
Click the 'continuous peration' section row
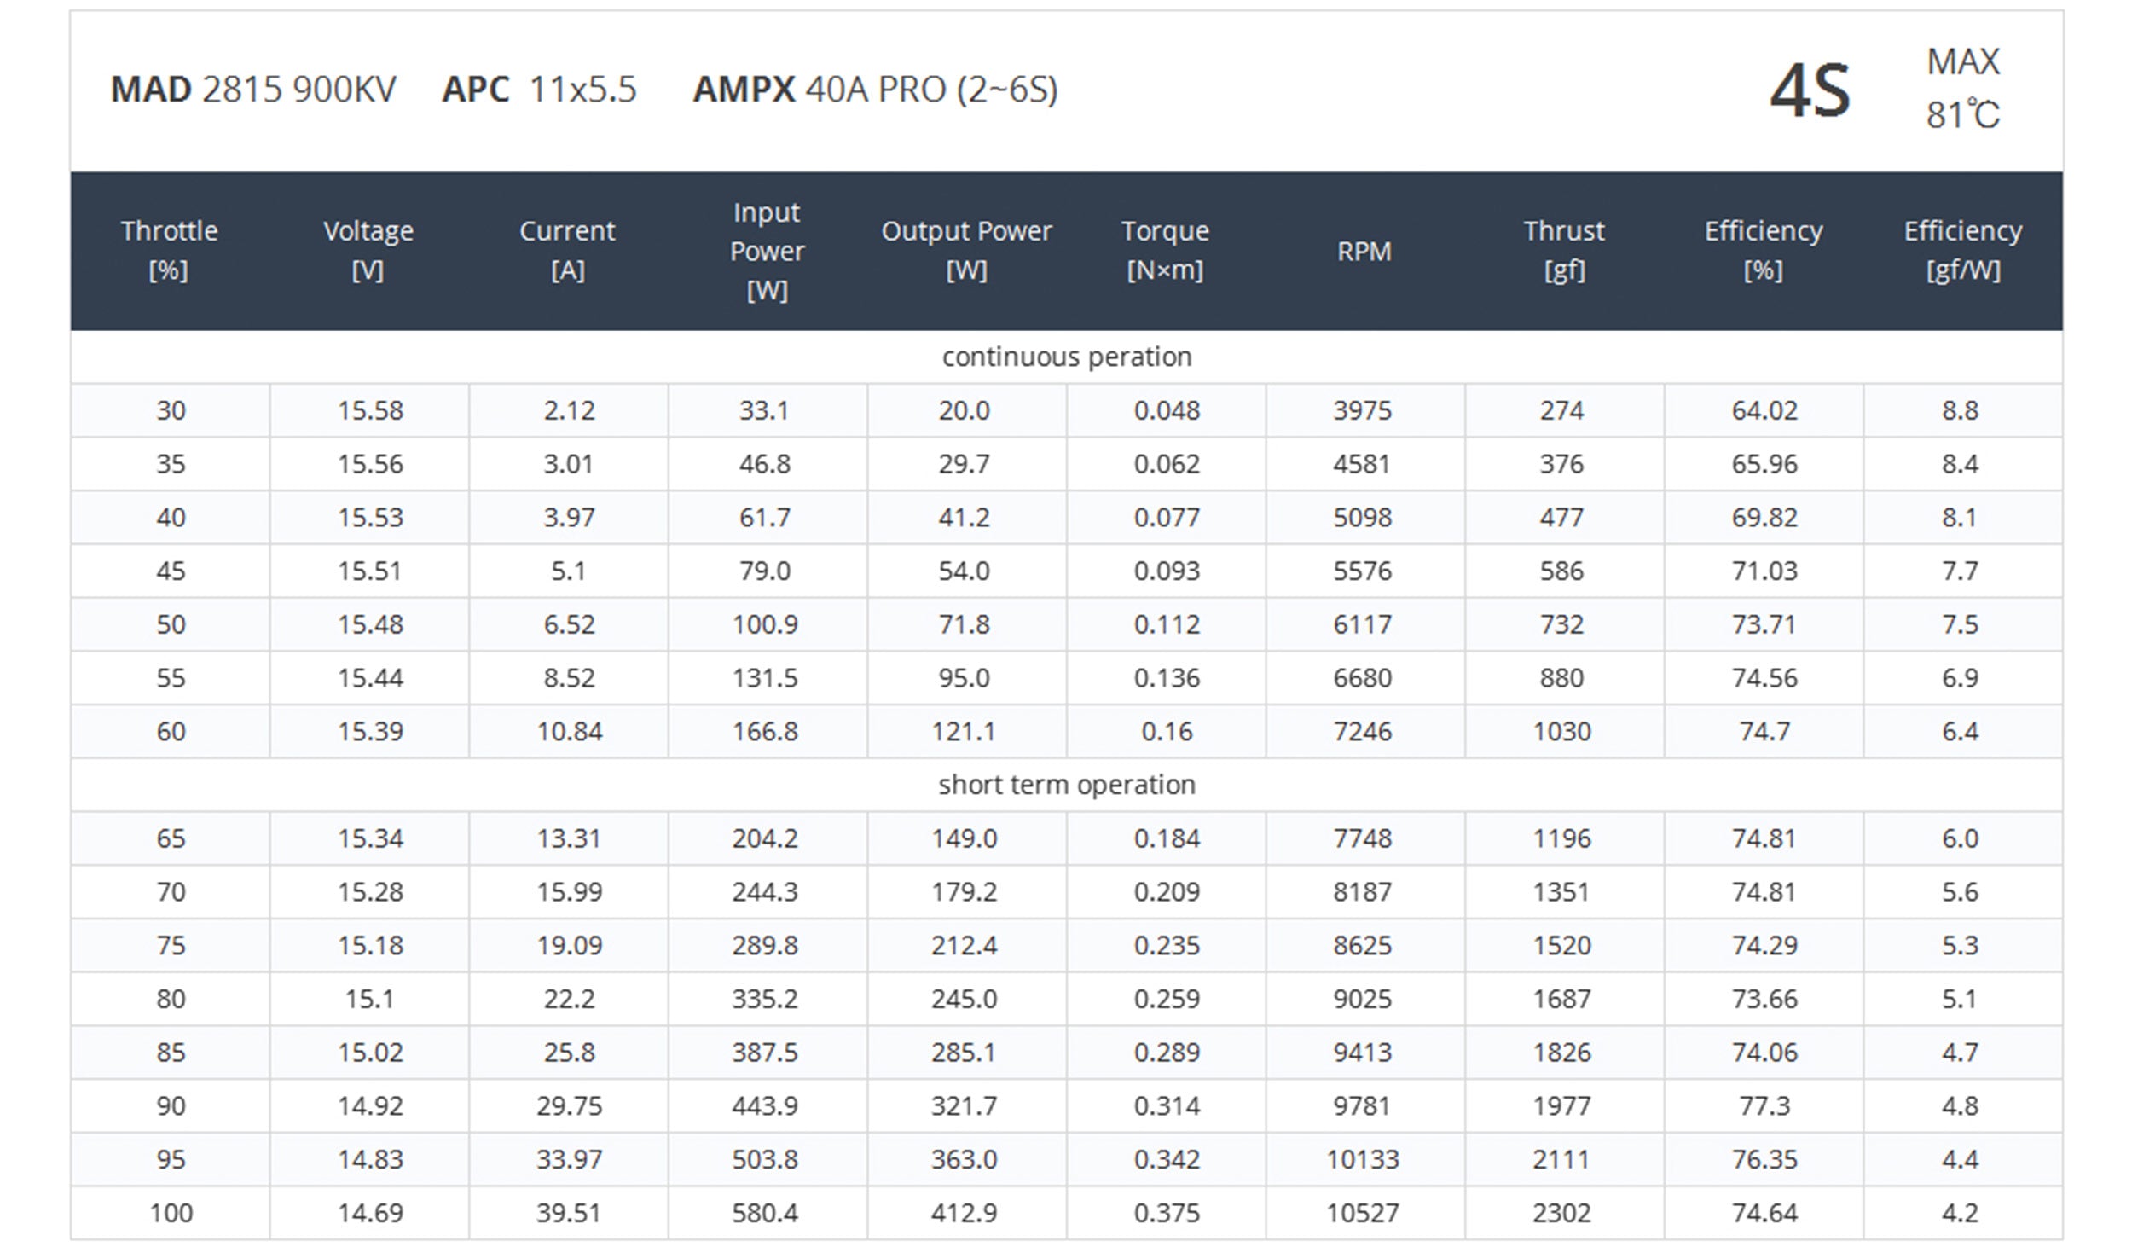point(1066,357)
